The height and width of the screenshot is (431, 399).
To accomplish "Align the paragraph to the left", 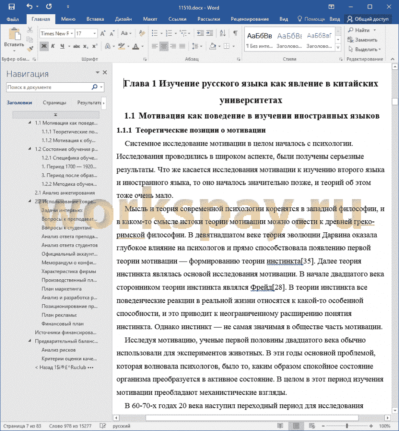I will pos(155,46).
